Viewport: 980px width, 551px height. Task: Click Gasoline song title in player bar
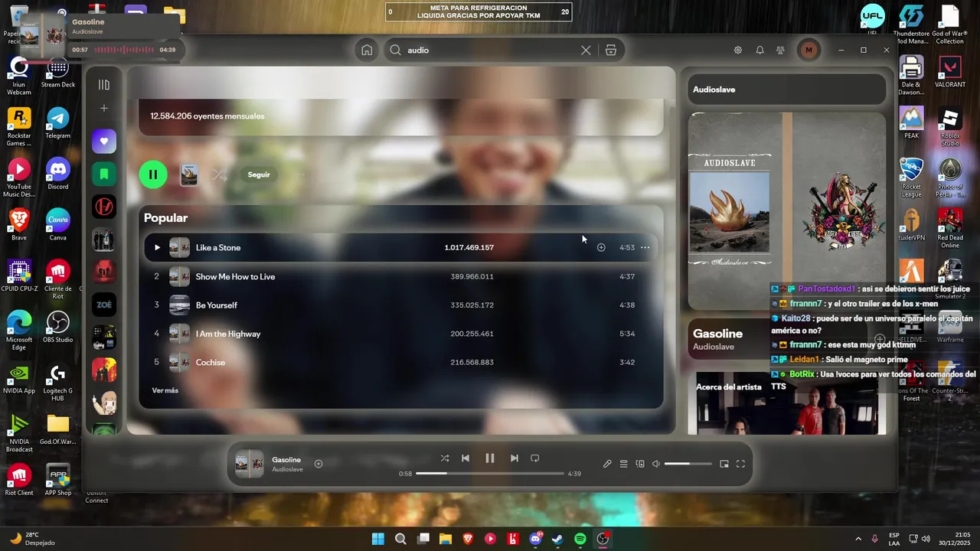click(286, 460)
